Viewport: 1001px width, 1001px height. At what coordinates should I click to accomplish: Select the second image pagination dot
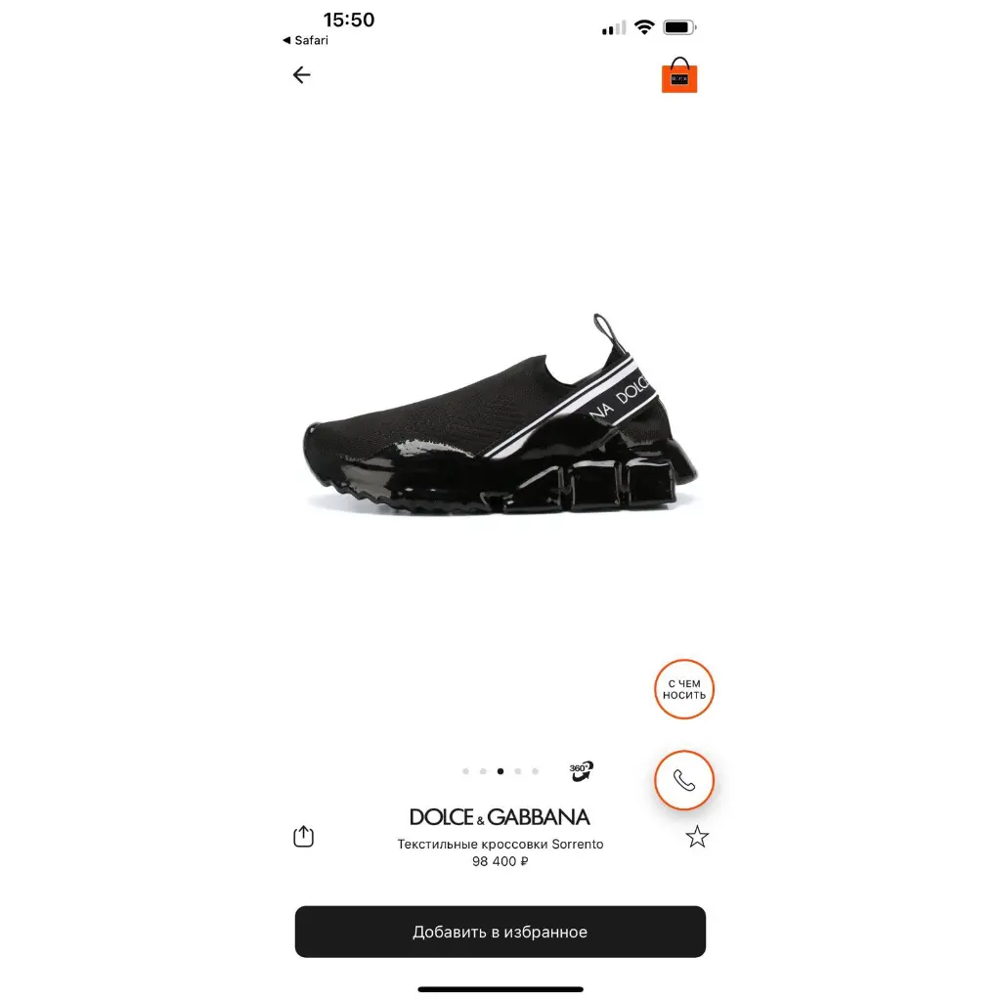coord(483,771)
